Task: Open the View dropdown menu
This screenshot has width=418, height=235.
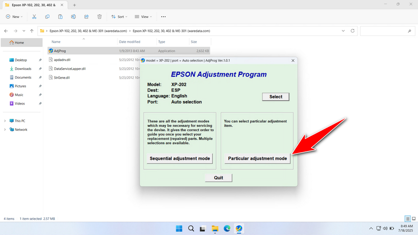Action: (143, 17)
